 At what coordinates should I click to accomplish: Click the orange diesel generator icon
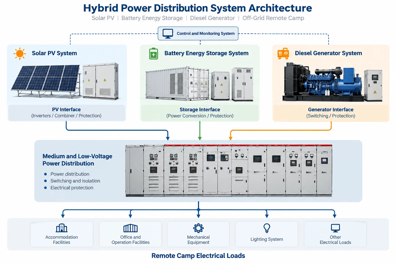(283, 53)
